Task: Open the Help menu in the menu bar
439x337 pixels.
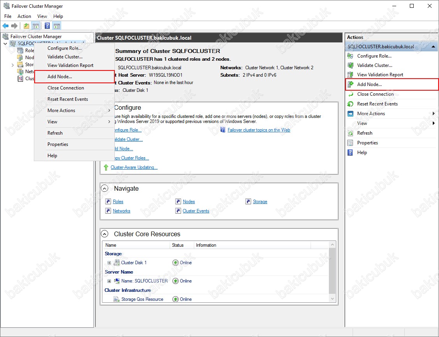Action: click(x=58, y=16)
